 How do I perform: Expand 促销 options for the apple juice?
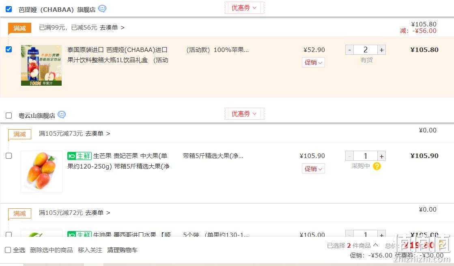click(313, 62)
